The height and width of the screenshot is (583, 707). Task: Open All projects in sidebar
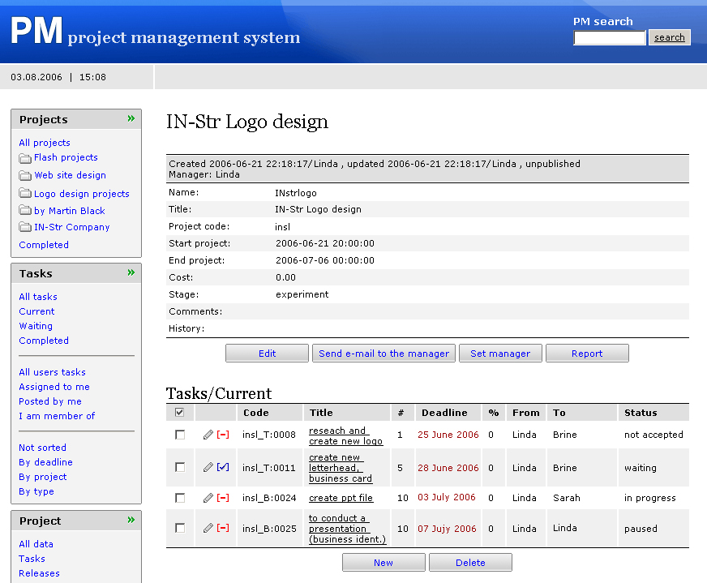pyautogui.click(x=45, y=143)
